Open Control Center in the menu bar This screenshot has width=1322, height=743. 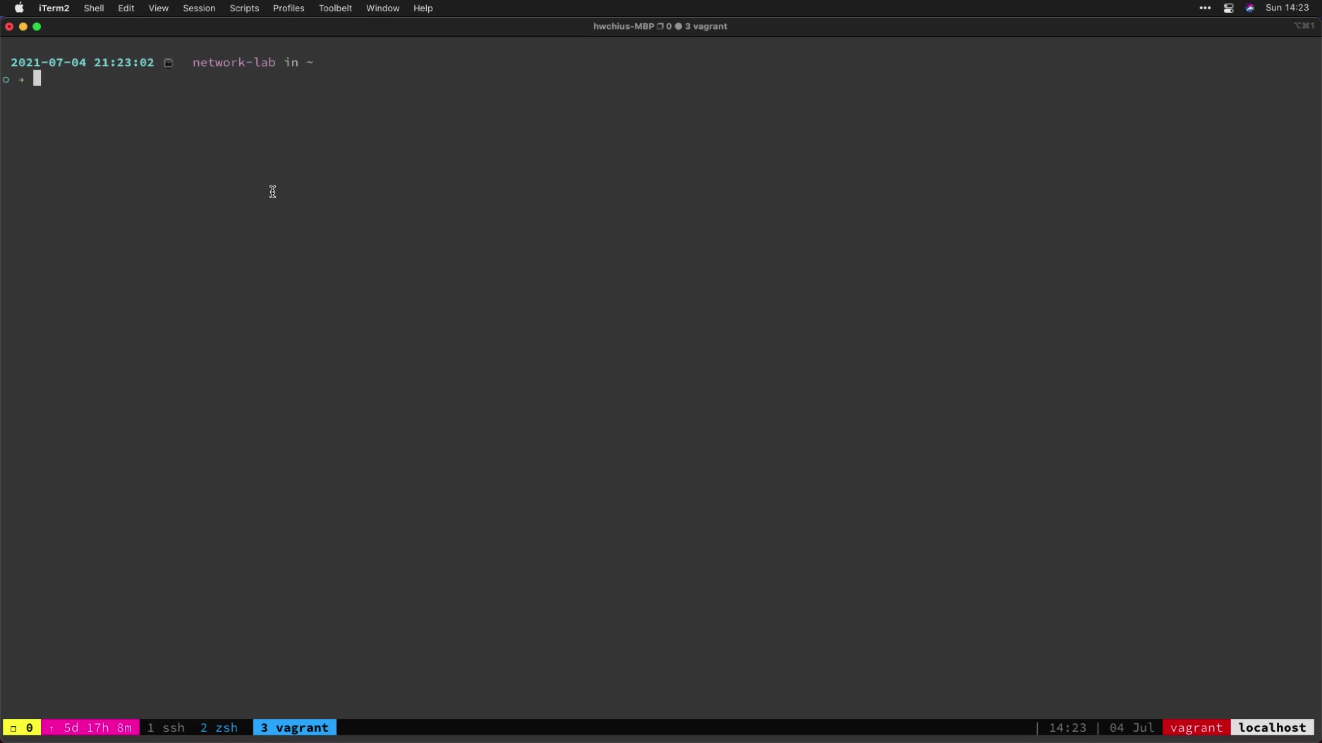(1227, 8)
